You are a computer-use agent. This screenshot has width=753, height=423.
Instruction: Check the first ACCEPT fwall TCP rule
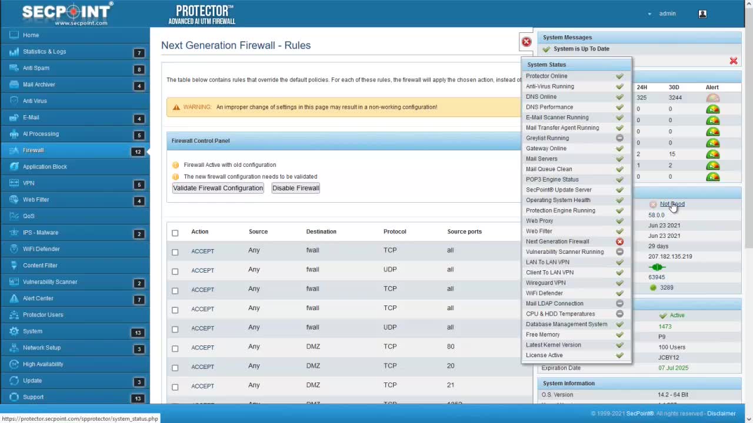click(175, 252)
